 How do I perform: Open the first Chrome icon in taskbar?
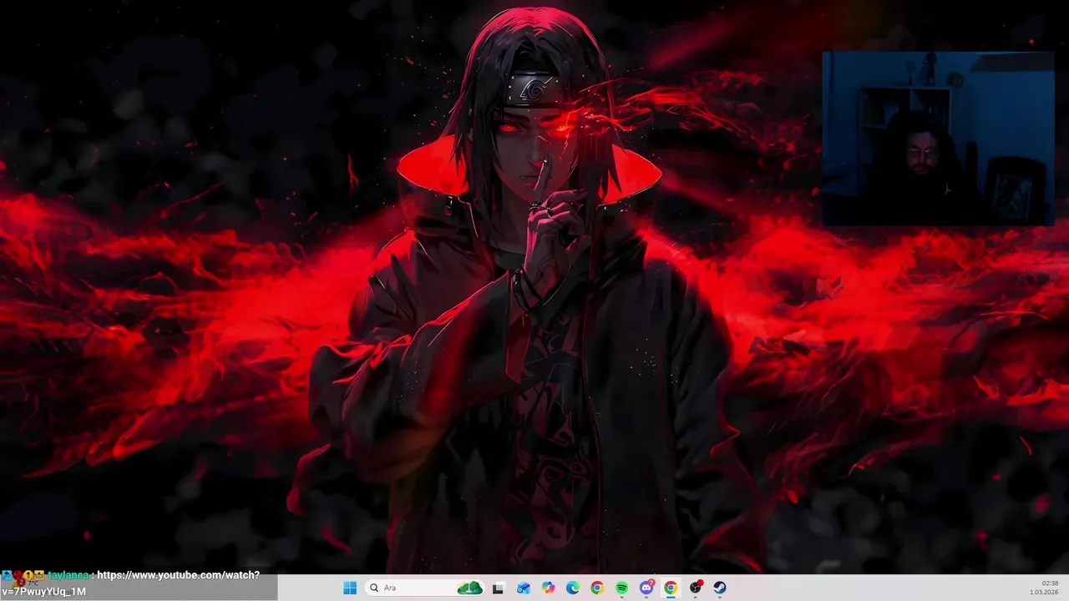(x=597, y=588)
